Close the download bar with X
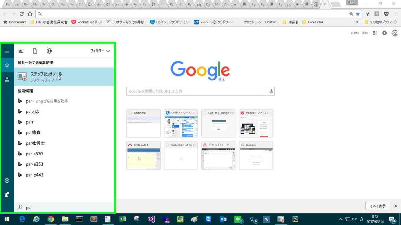This screenshot has height=225, width=401. (396, 206)
